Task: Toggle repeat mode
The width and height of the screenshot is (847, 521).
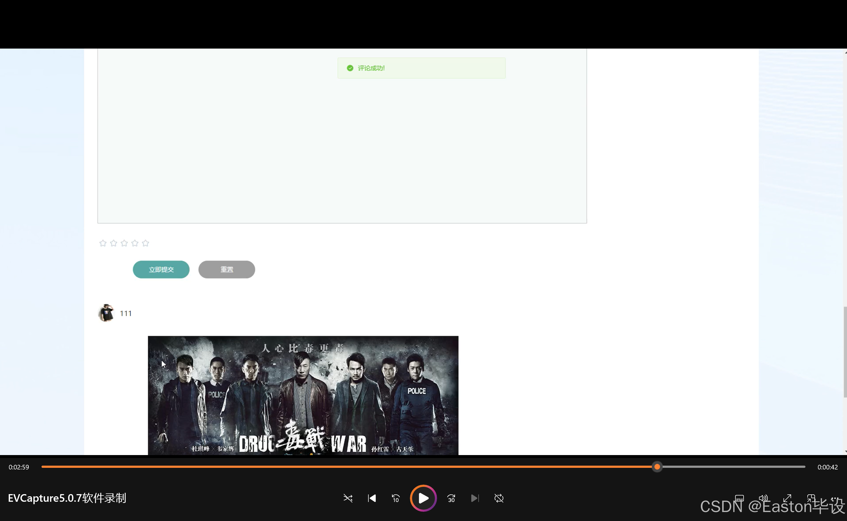Action: [499, 498]
